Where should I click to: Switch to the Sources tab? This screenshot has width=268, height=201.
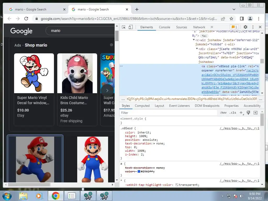coord(182,27)
